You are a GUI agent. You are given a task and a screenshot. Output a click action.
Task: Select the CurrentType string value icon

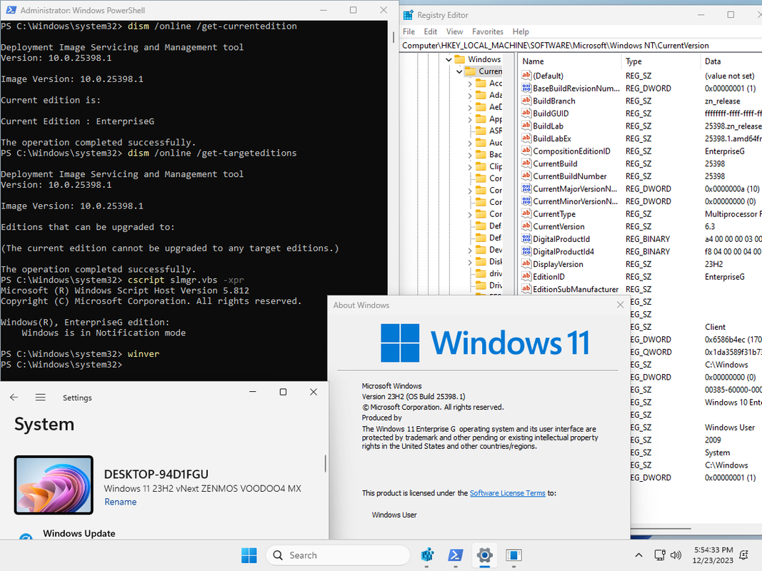526,213
